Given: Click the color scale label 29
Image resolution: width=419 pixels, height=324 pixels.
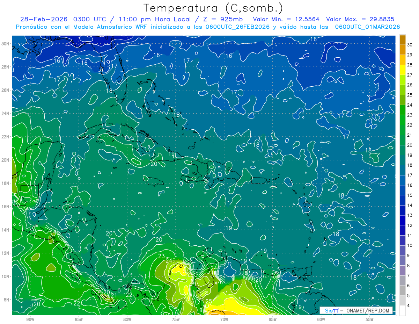Looking at the screenshot, I should coord(410,55).
